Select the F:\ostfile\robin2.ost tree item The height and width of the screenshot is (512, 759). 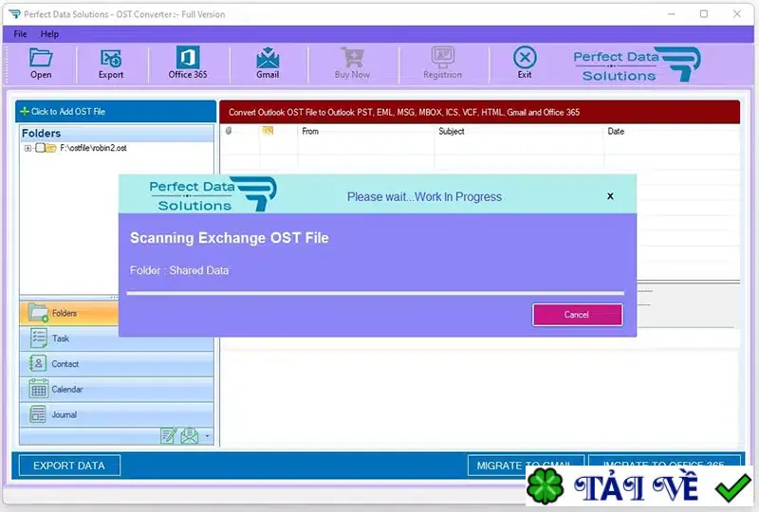click(93, 148)
